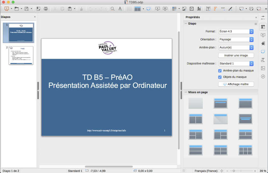Click zoom out minus in status bar
This screenshot has width=268, height=173.
(x=227, y=171)
